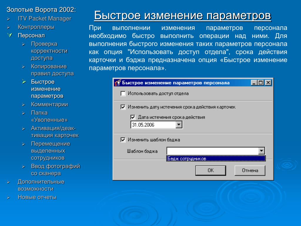Open 'Проверка корректности доступа' topic
Viewport: 301px width, 226px height.
pos(49,51)
